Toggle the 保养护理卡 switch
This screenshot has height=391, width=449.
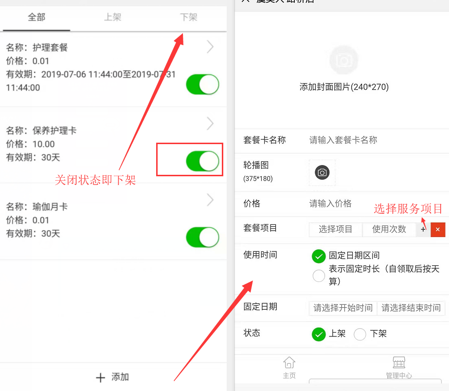[x=203, y=161]
